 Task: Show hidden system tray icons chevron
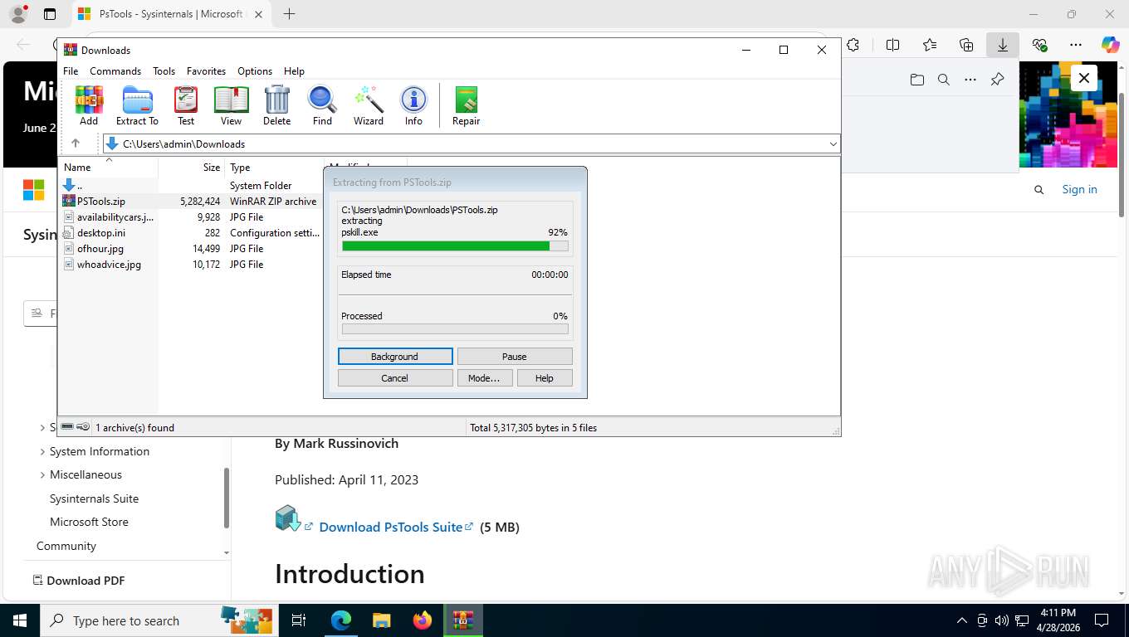(x=962, y=620)
